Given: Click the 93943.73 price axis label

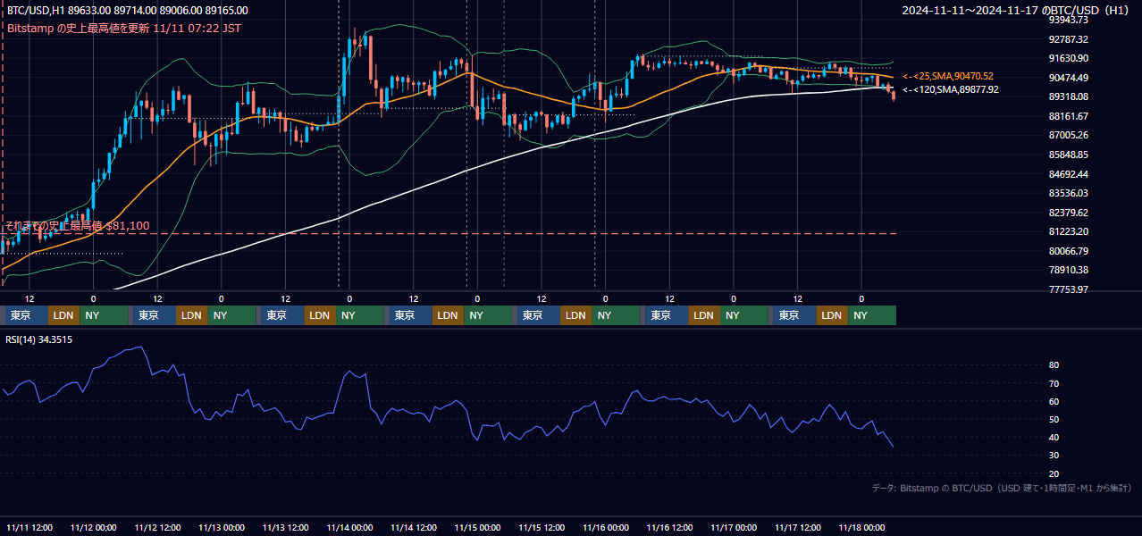Looking at the screenshot, I should pyautogui.click(x=1068, y=20).
